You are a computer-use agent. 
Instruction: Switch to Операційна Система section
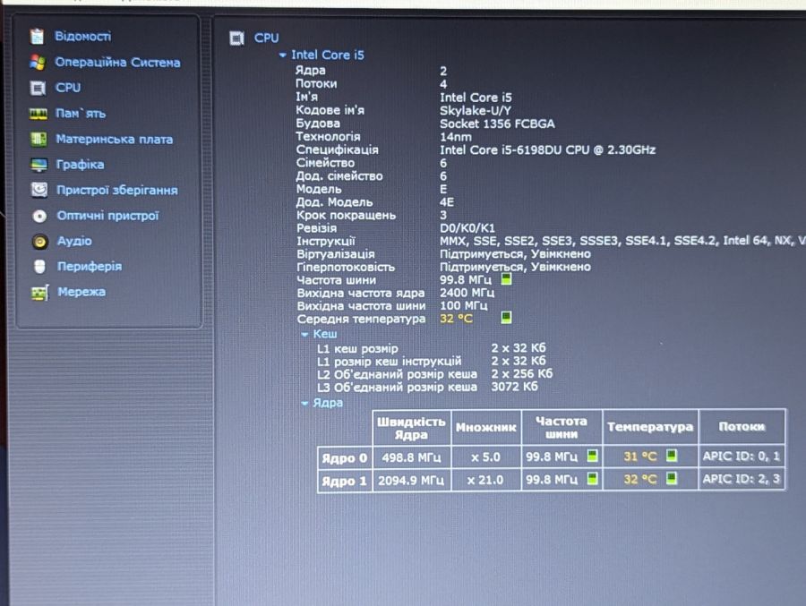(117, 62)
